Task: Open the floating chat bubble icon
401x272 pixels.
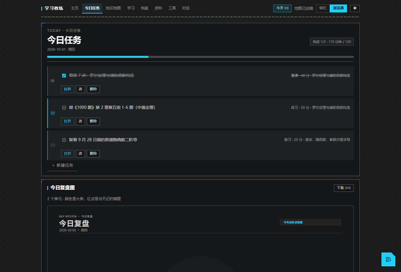Action: 388,259
